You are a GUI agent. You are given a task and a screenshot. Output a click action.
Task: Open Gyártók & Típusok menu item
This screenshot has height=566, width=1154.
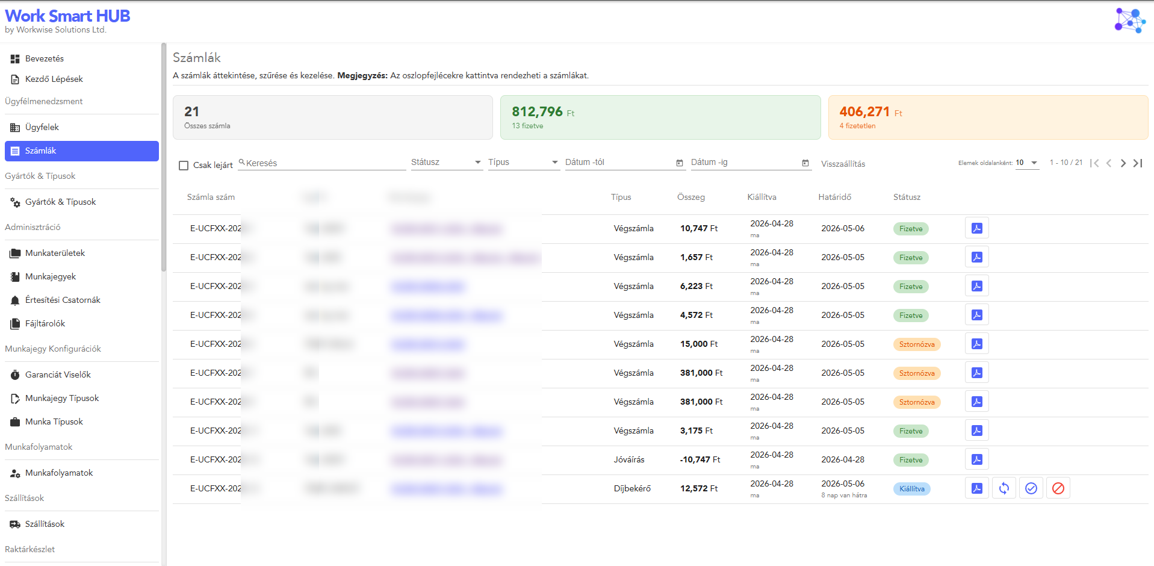pos(82,202)
